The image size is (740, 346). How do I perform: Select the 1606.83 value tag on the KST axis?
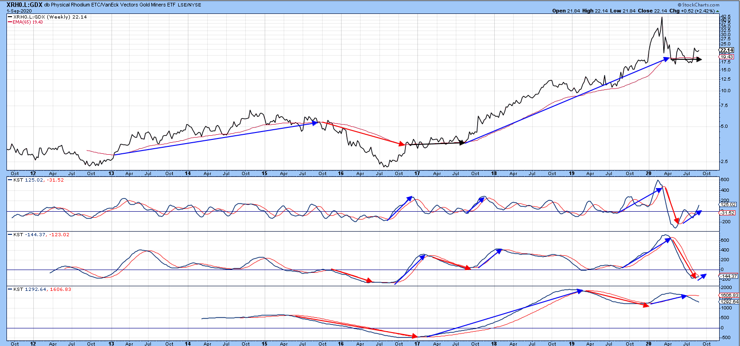click(729, 295)
